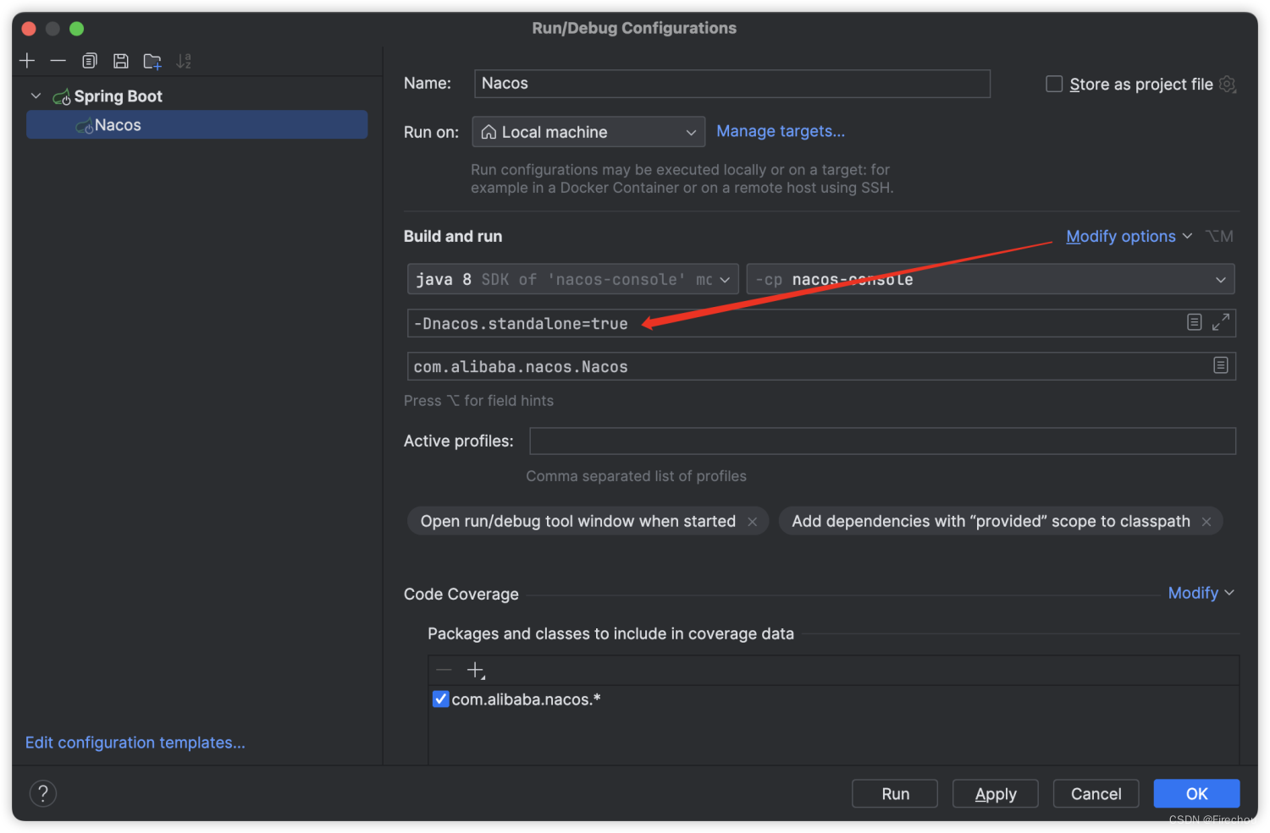Open java 8 SDK dropdown
Viewport: 1270px width, 833px height.
click(572, 279)
